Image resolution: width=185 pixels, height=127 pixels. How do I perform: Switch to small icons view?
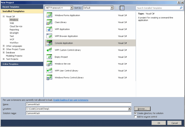pos(117,8)
